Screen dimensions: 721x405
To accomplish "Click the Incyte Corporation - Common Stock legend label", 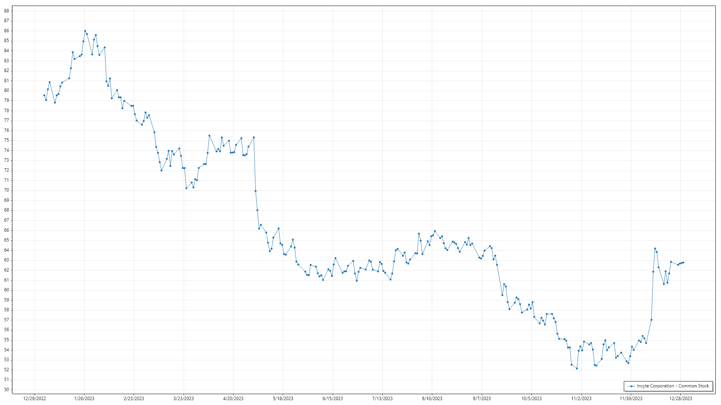I will point(673,386).
